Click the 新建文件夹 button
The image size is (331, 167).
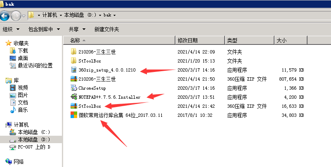[106, 29]
